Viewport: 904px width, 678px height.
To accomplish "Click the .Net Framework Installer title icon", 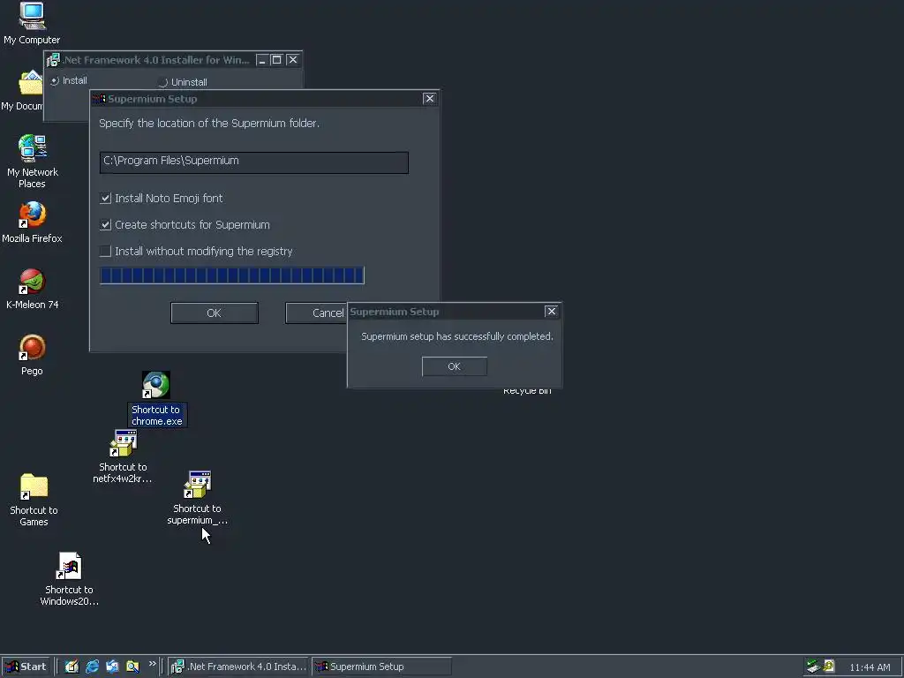I will (54, 60).
